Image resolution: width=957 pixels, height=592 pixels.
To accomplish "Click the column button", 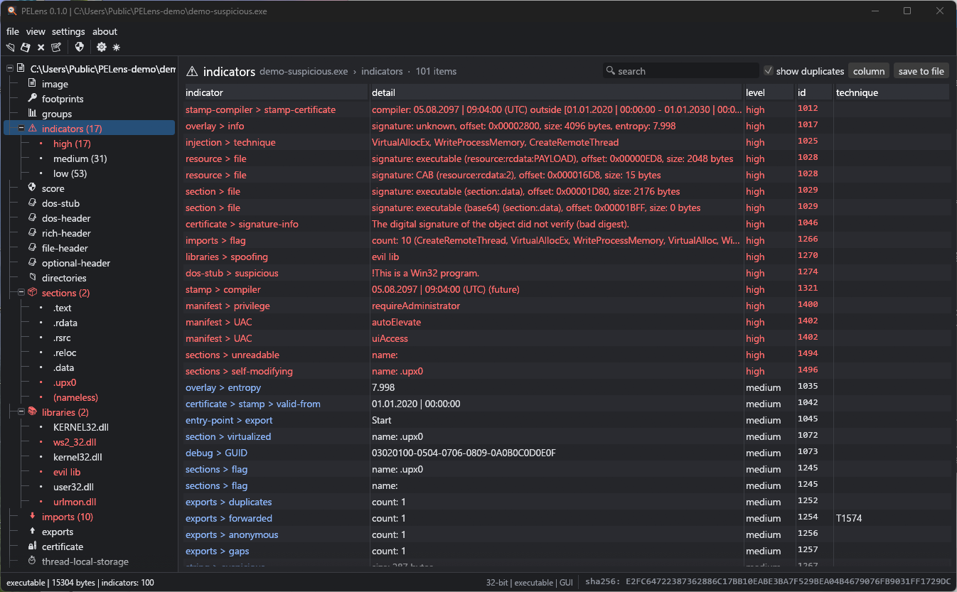I will pos(869,70).
